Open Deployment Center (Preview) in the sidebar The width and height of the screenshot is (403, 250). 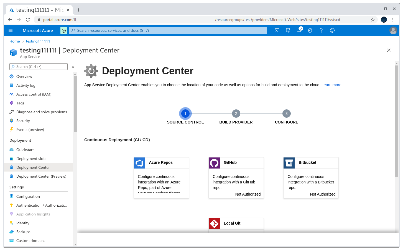[39, 176]
